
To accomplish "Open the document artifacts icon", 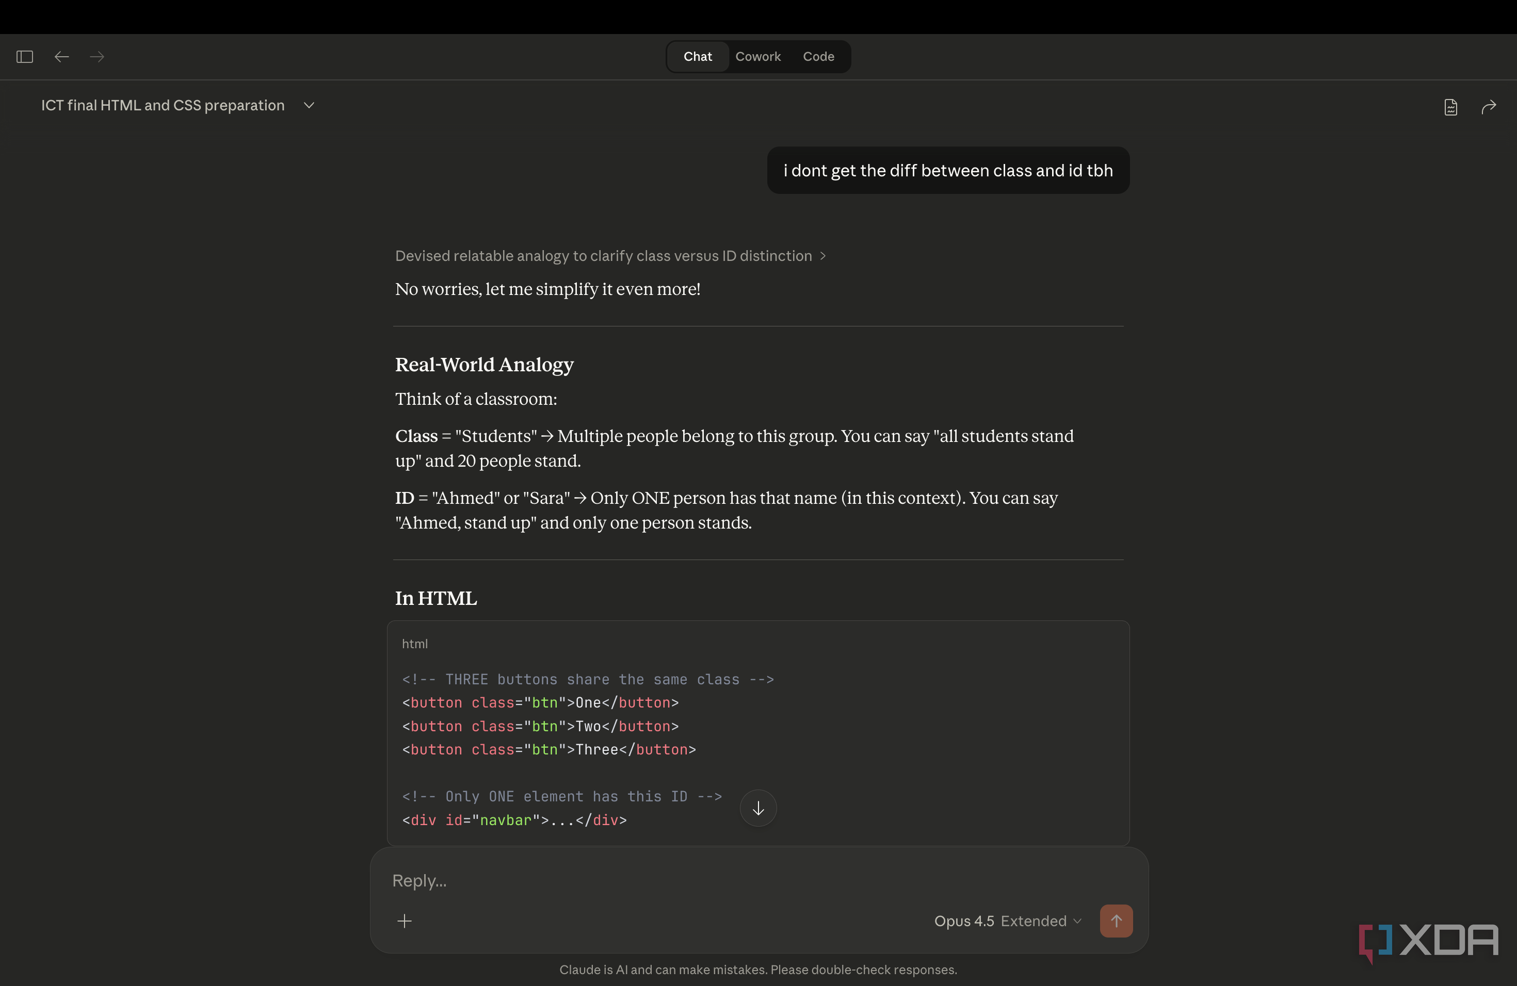I will pyautogui.click(x=1451, y=107).
